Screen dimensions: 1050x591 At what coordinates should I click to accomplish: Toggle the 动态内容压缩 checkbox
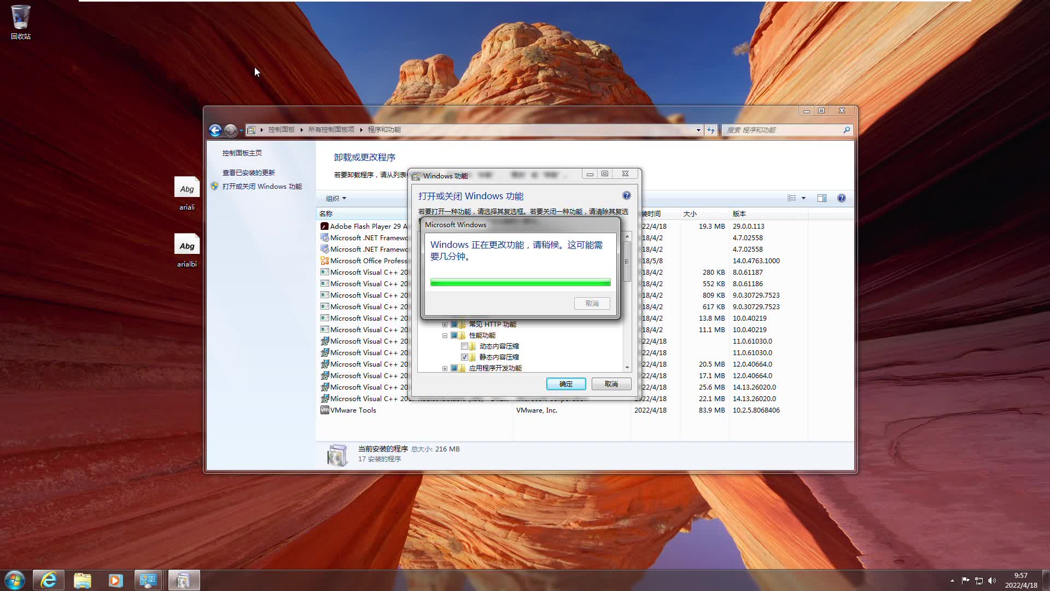465,346
